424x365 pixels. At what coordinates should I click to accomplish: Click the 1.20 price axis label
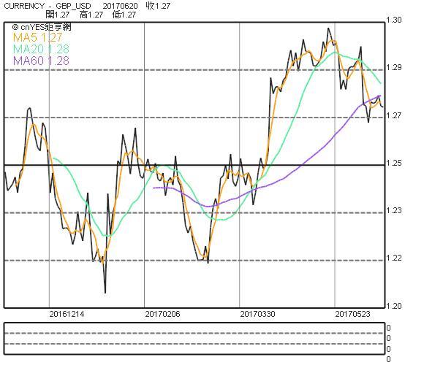click(x=394, y=306)
